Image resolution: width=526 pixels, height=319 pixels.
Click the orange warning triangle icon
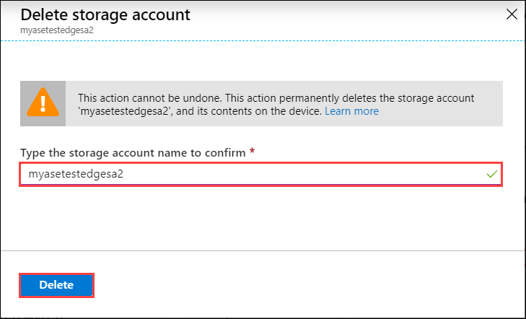41,103
